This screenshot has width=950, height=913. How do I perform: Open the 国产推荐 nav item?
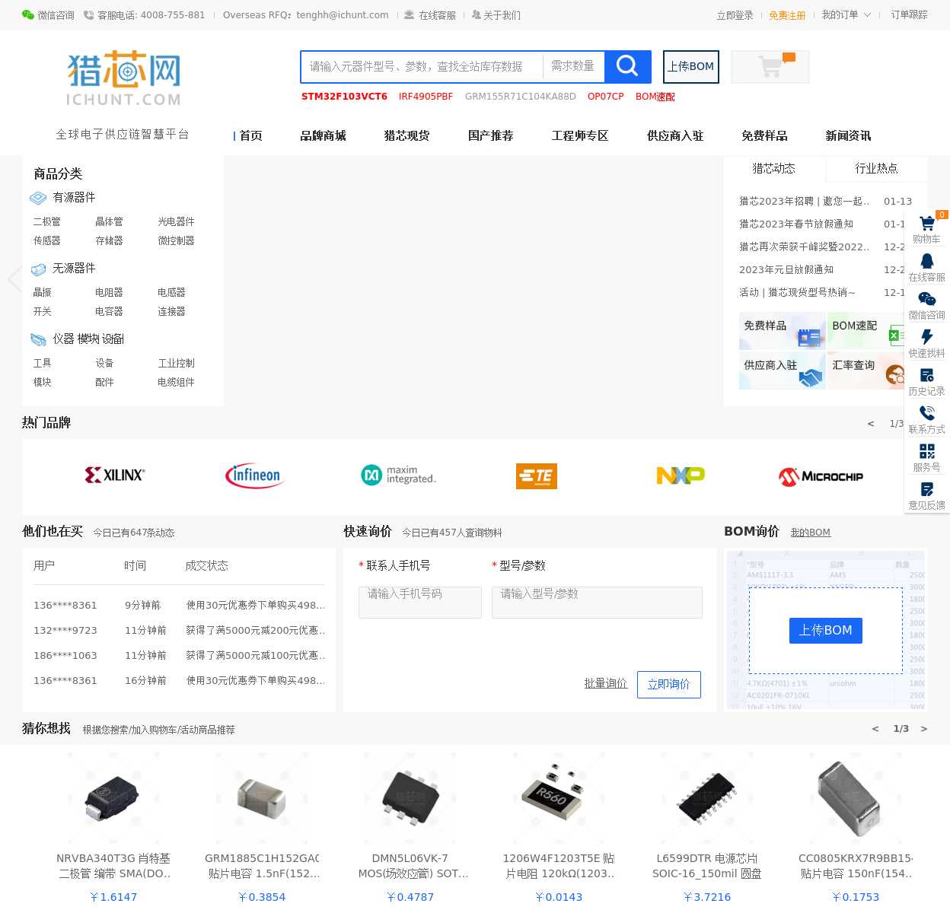click(x=490, y=135)
